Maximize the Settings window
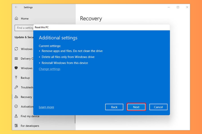The image size is (202, 134). [178, 7]
